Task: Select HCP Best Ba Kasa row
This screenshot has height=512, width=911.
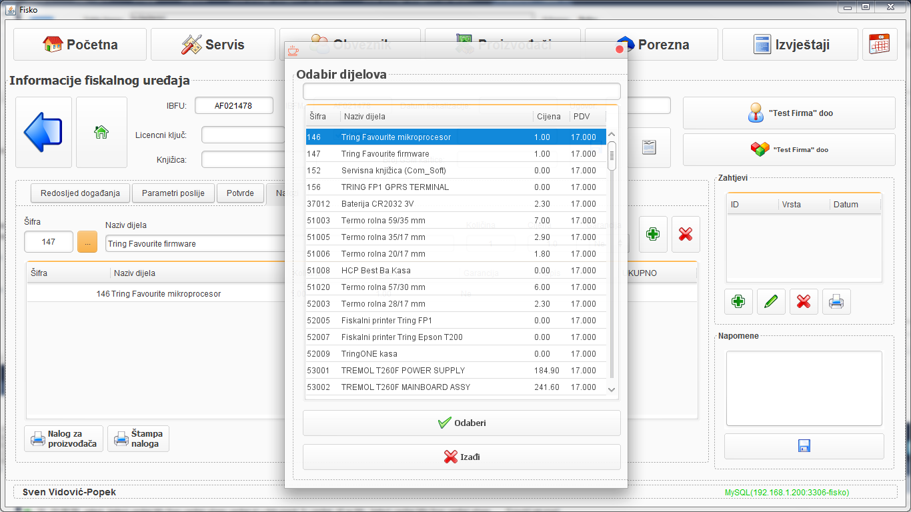Action: click(455, 270)
